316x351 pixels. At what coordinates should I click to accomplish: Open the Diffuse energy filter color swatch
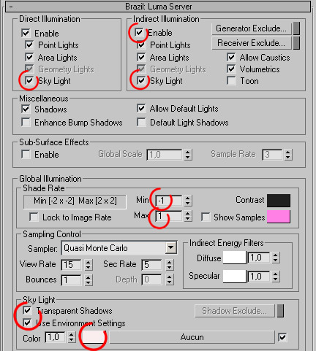point(235,258)
